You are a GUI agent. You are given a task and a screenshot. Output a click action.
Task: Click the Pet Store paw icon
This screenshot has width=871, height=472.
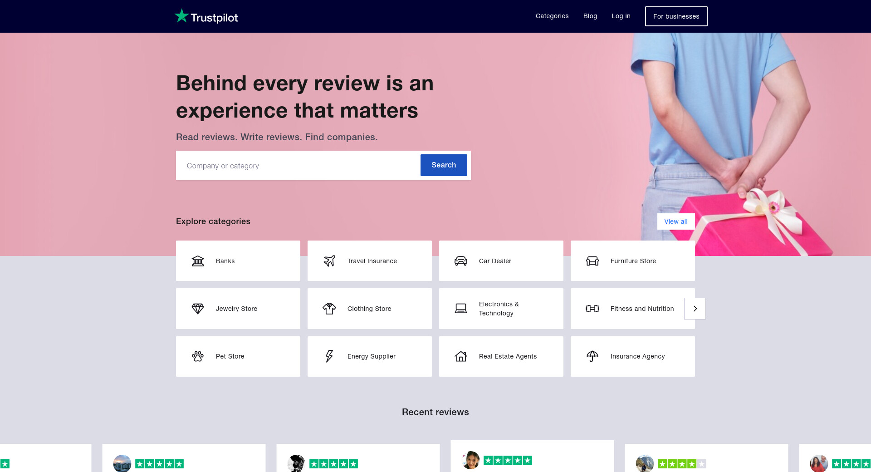pos(198,356)
